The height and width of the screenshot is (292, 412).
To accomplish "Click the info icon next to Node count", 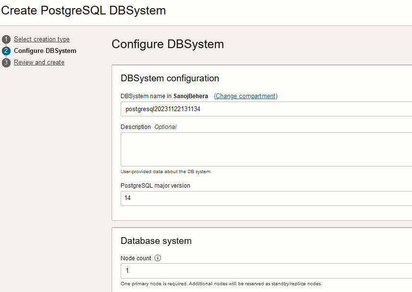I will point(158,258).
